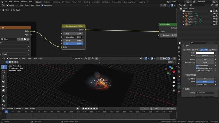Open the File menu

point(6,2)
